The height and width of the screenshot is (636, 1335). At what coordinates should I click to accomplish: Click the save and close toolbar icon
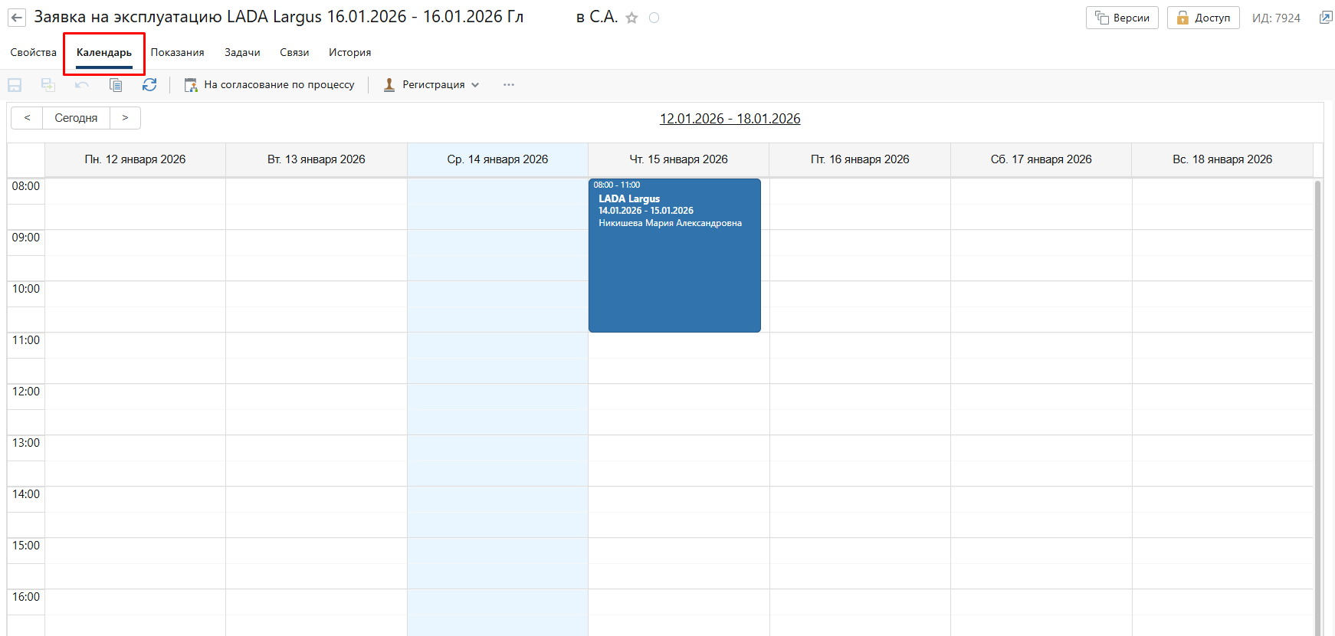(x=48, y=85)
